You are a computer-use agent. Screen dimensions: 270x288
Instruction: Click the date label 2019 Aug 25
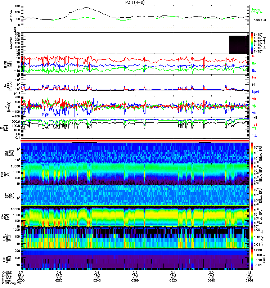coord(11,283)
